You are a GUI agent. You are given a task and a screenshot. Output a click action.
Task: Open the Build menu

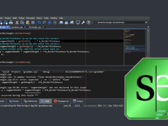coord(15,18)
